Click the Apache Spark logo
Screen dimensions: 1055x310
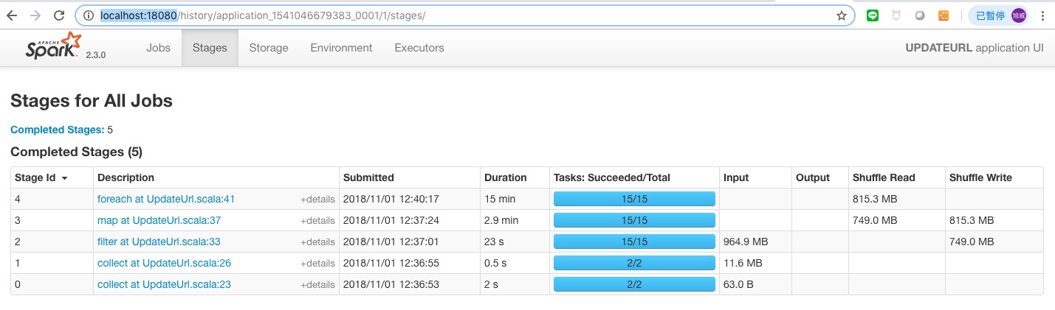pos(52,46)
